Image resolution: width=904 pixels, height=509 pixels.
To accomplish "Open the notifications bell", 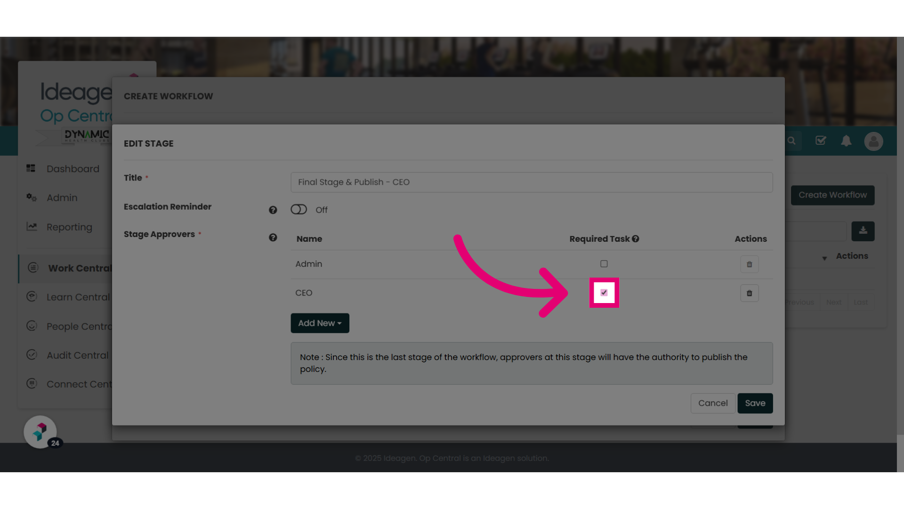I will (846, 141).
